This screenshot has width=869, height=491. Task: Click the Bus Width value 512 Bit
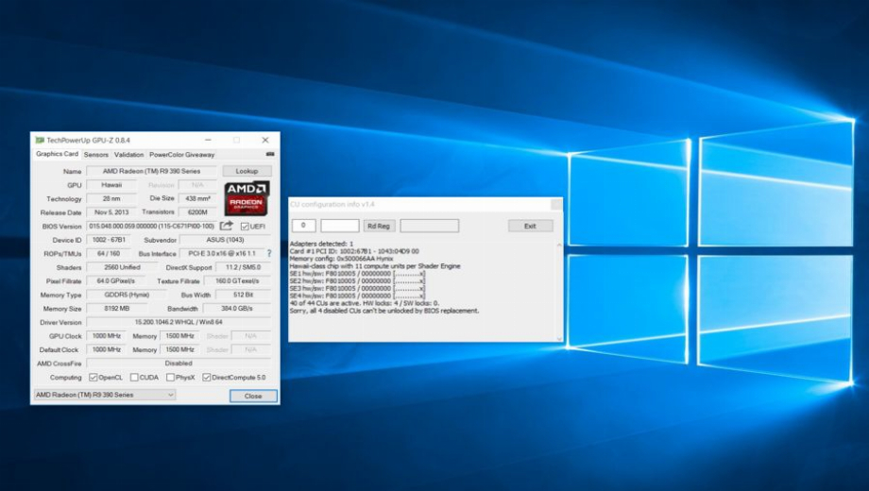[x=243, y=295]
